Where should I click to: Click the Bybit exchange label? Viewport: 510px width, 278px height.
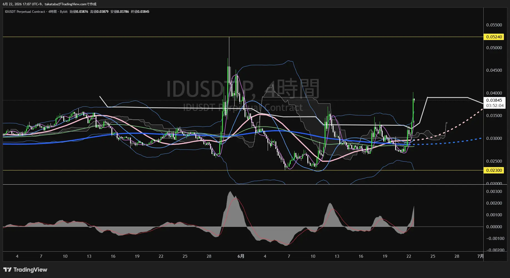[x=64, y=12]
